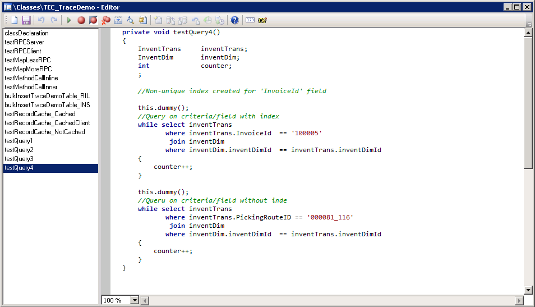
Task: Open the script insert icon
Action: [118, 20]
